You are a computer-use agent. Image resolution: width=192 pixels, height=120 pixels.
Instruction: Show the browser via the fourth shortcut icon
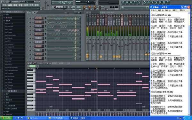coord(135,2)
